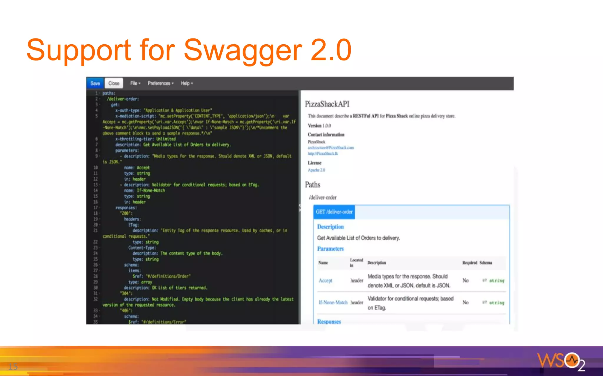Open the File menu

[135, 83]
